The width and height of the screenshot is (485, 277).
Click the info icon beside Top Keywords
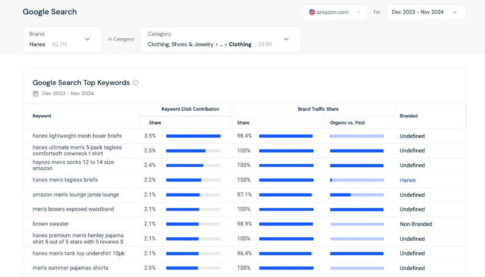click(136, 83)
